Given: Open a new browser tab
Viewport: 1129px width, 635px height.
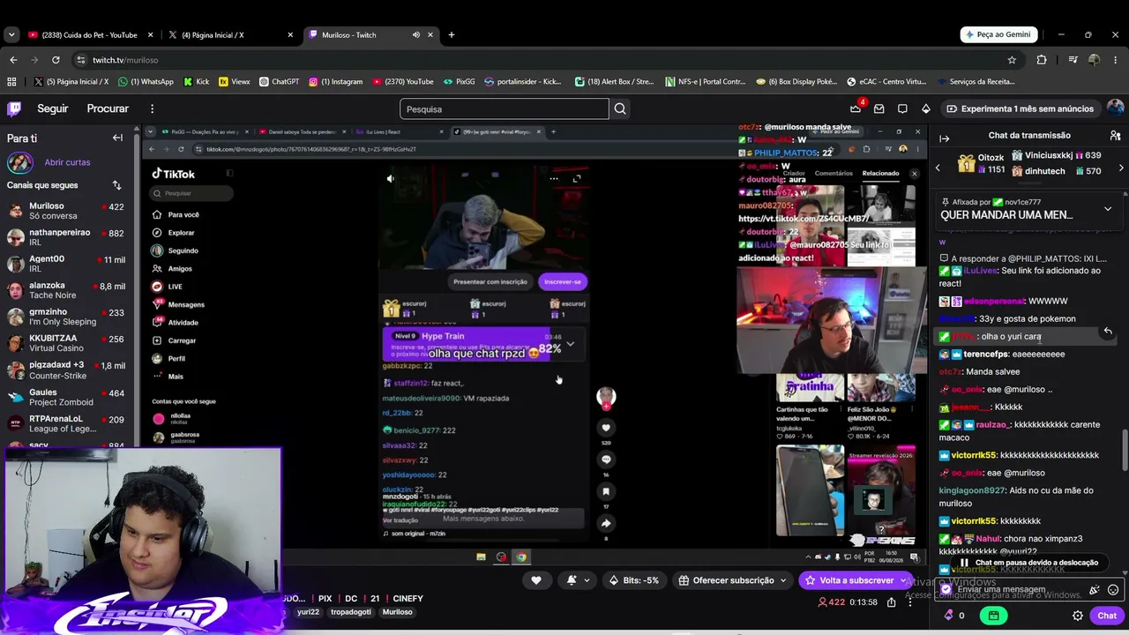Looking at the screenshot, I should [x=452, y=35].
